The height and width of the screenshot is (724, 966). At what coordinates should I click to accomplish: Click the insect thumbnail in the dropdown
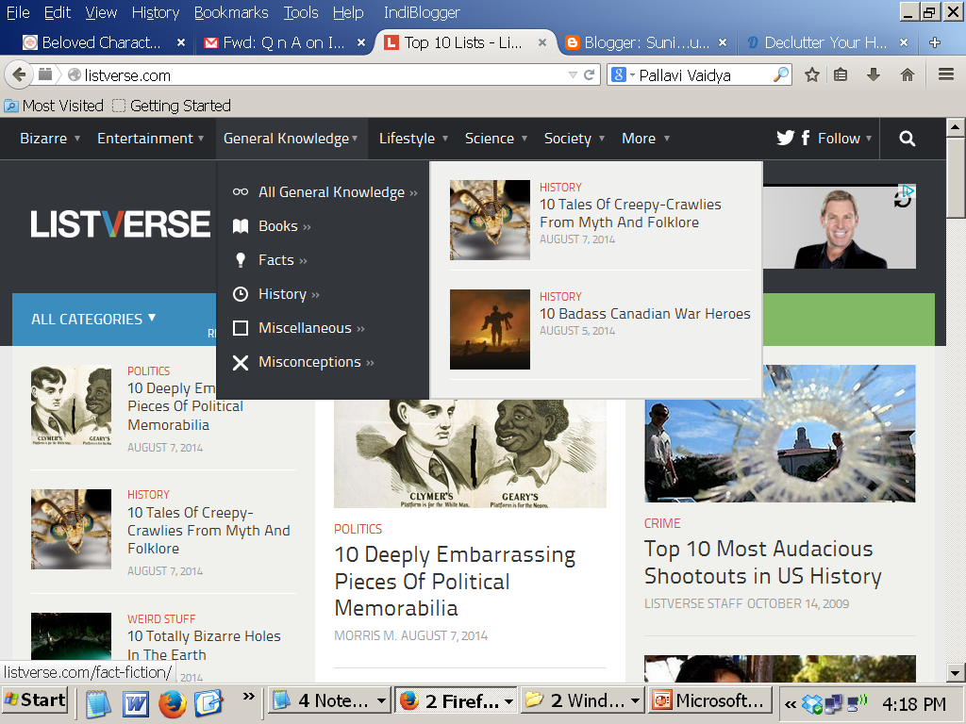(x=490, y=220)
